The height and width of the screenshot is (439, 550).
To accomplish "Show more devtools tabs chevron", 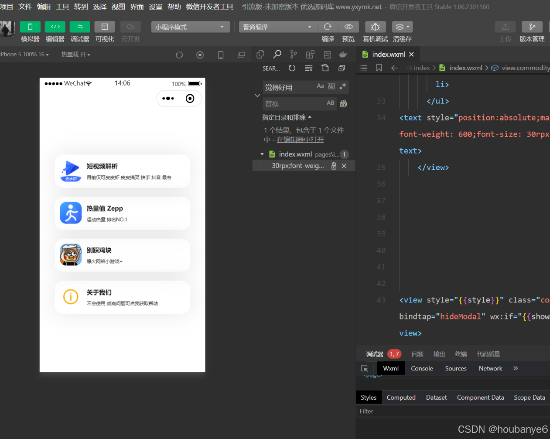I will 516,368.
